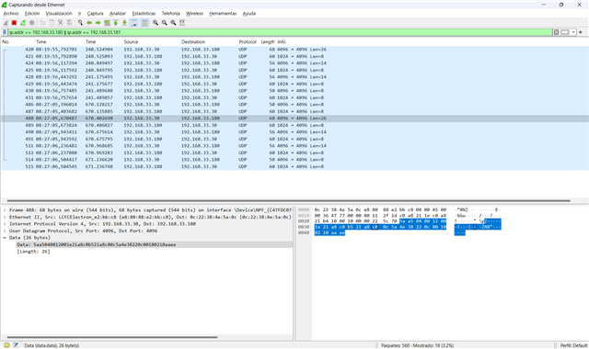Click into the ip.addr display filter field
This screenshot has width=589, height=349.
(x=280, y=32)
